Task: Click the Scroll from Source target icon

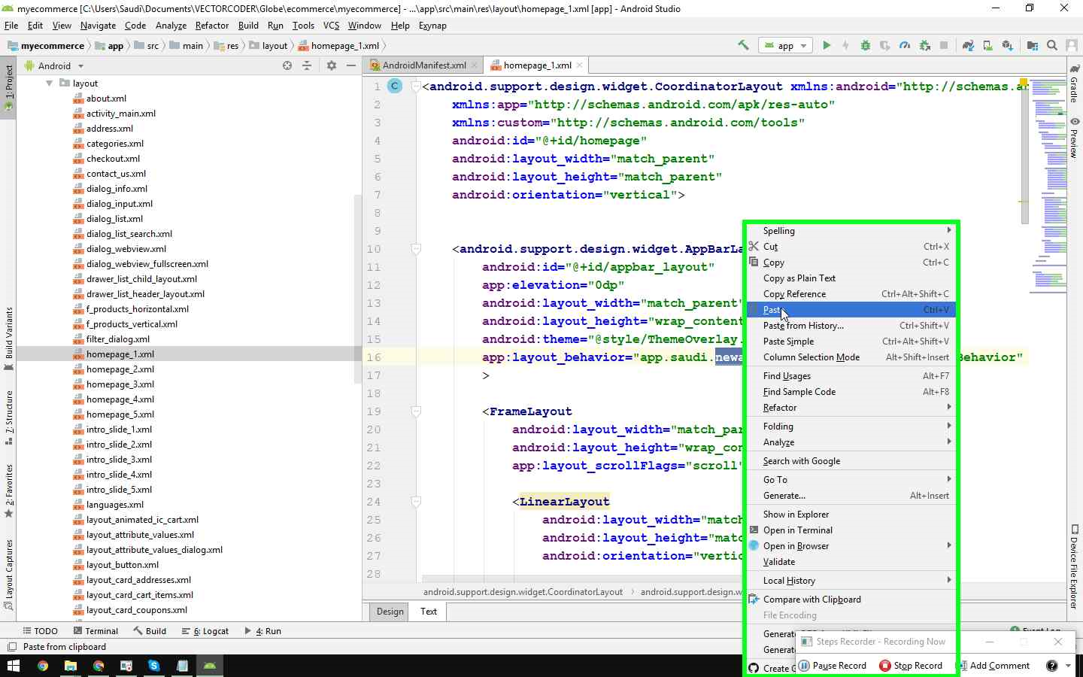Action: (287, 65)
